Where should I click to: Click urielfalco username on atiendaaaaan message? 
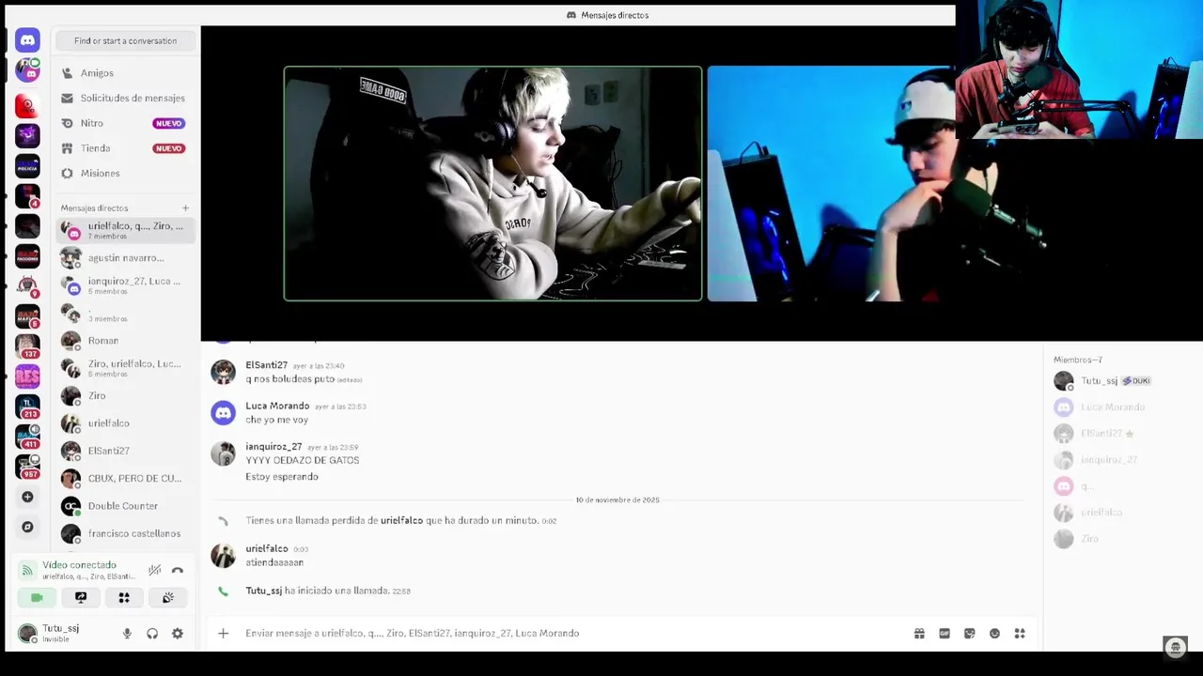click(x=267, y=548)
